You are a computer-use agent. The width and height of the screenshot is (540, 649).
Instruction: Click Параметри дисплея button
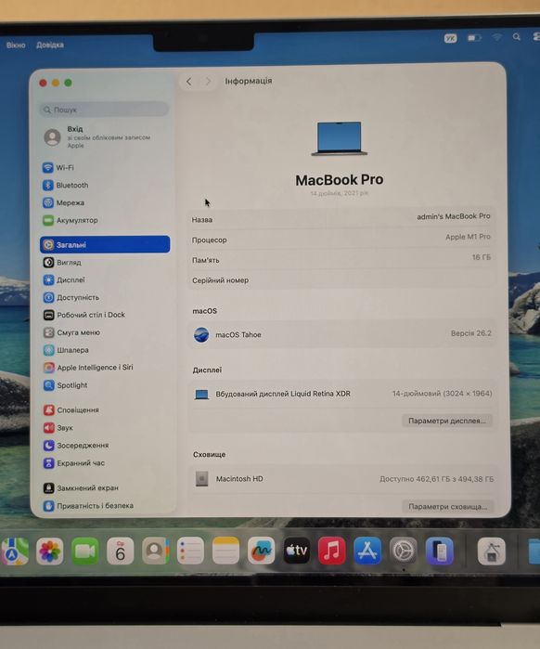447,421
